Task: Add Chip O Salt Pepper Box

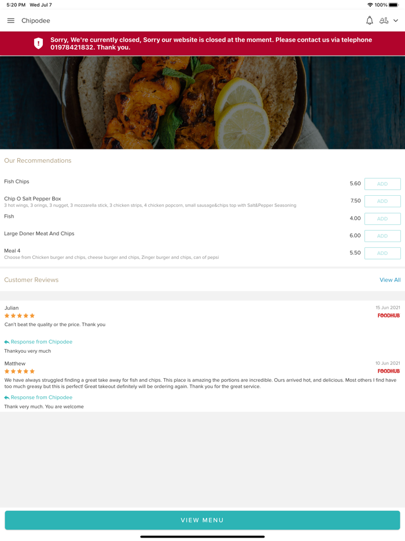Action: click(382, 201)
